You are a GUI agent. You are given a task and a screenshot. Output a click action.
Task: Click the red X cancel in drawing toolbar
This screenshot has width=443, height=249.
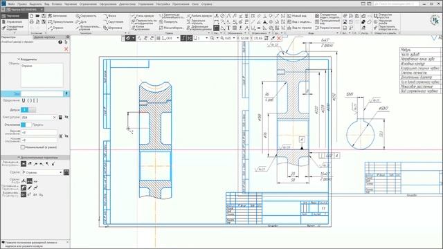[x=279, y=38]
